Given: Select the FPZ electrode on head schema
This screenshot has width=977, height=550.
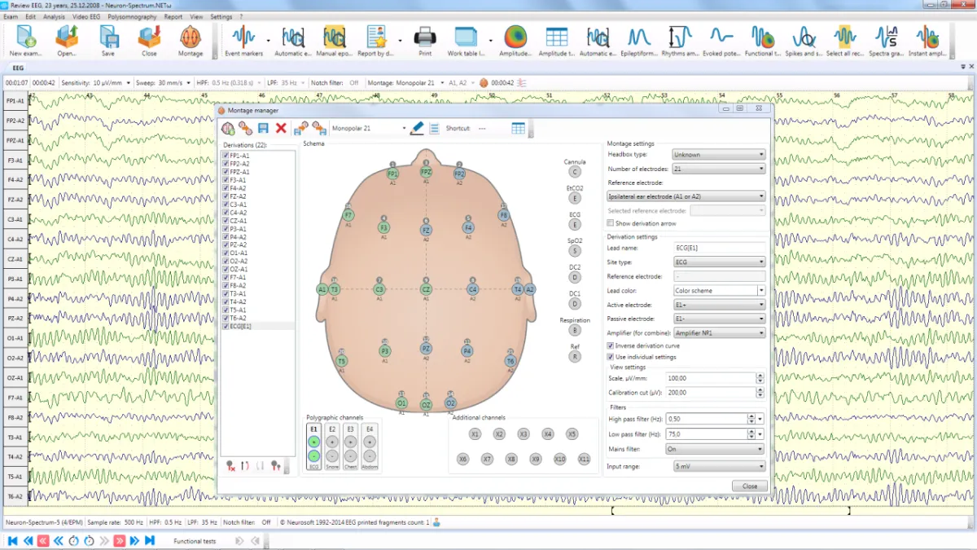Looking at the screenshot, I should 426,172.
